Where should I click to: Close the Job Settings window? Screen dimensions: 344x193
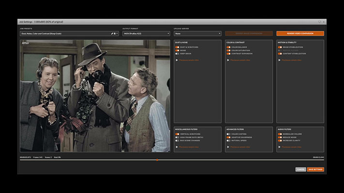(x=324, y=22)
